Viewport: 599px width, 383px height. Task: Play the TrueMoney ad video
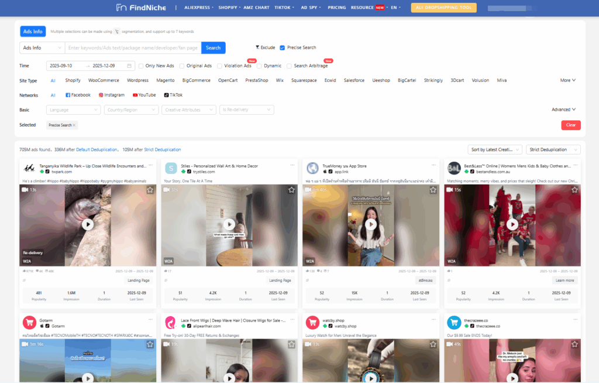371,225
